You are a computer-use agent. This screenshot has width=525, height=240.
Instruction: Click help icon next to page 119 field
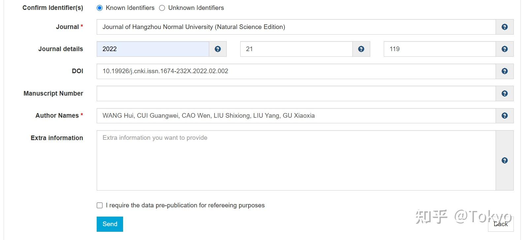[x=504, y=49]
